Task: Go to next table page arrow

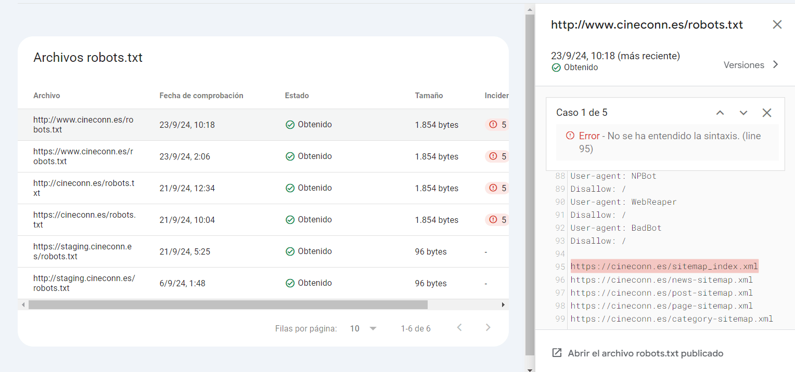Action: coord(488,327)
